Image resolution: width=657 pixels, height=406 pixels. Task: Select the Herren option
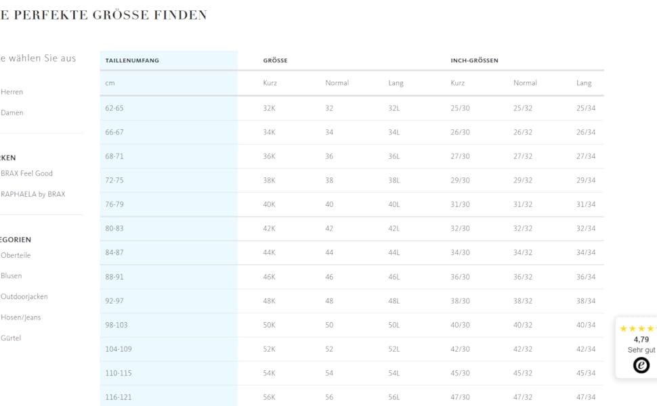click(12, 92)
